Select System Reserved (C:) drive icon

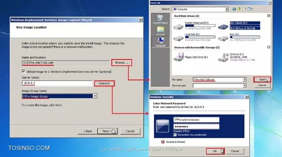(178, 27)
